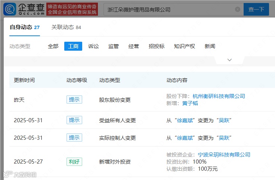
Task: Click the 100% investment ratio value
Action: tap(200, 162)
